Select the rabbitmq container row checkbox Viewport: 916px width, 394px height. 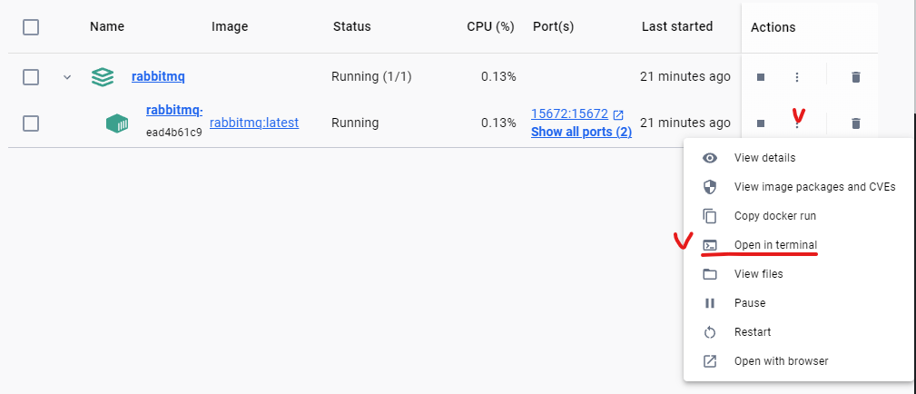(x=31, y=123)
